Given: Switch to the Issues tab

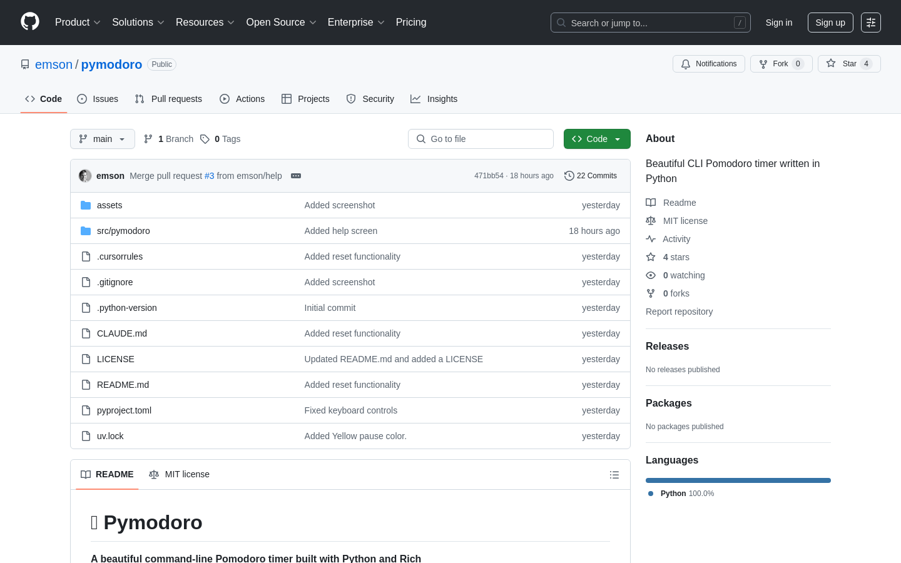Looking at the screenshot, I should click(x=98, y=99).
